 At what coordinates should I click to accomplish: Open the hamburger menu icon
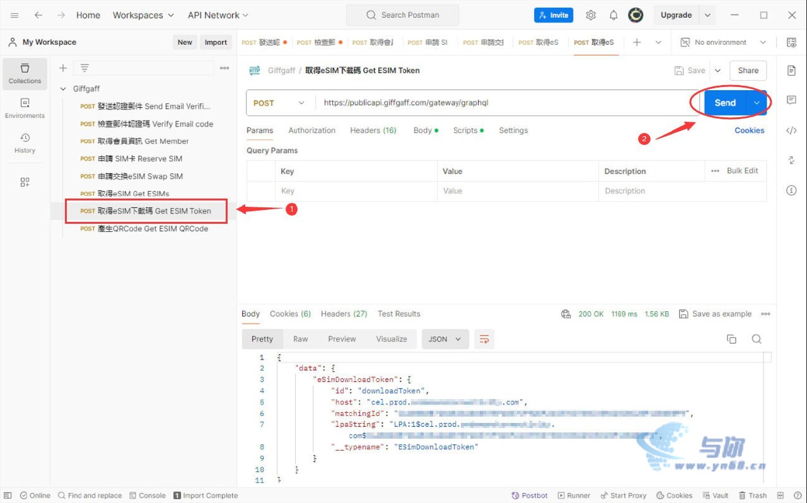pyautogui.click(x=15, y=15)
